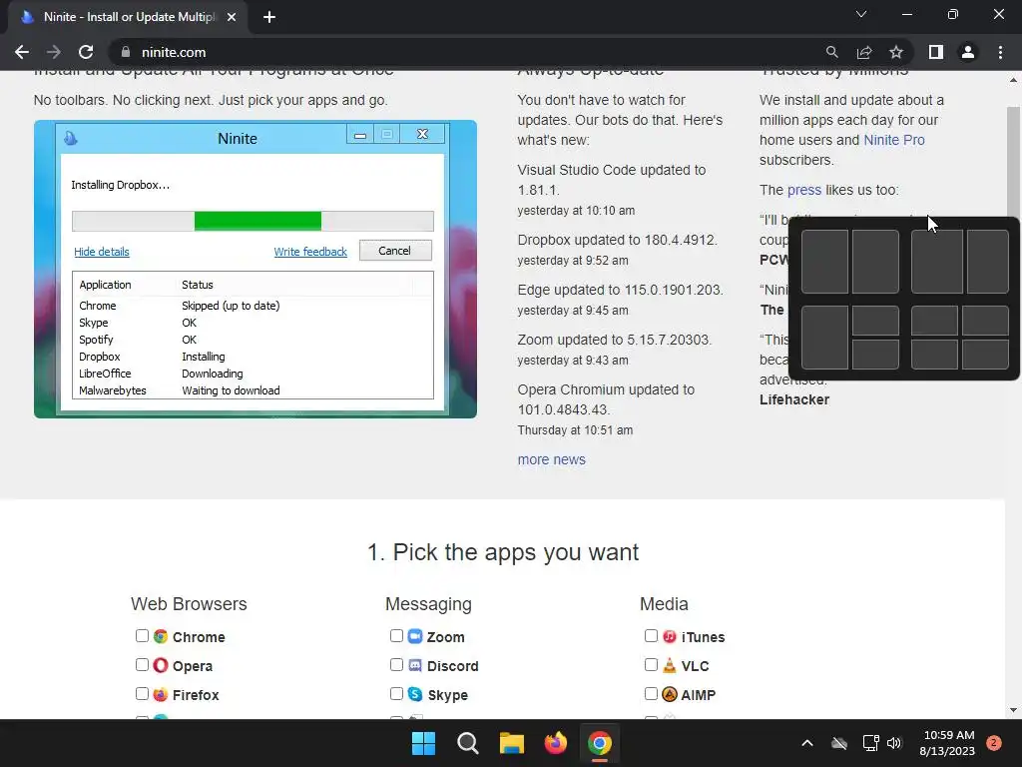Open the zoom magnifier icon in address bar

831,52
